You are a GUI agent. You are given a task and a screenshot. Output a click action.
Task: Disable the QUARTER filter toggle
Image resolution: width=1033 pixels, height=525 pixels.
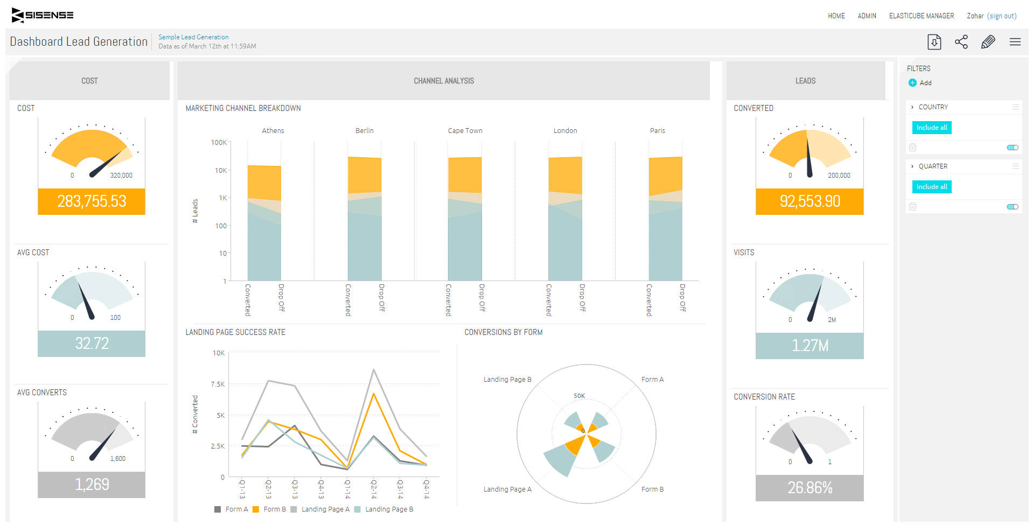click(1013, 206)
